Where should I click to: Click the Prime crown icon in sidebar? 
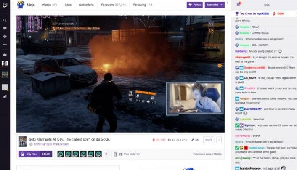pyautogui.click(x=5, y=55)
